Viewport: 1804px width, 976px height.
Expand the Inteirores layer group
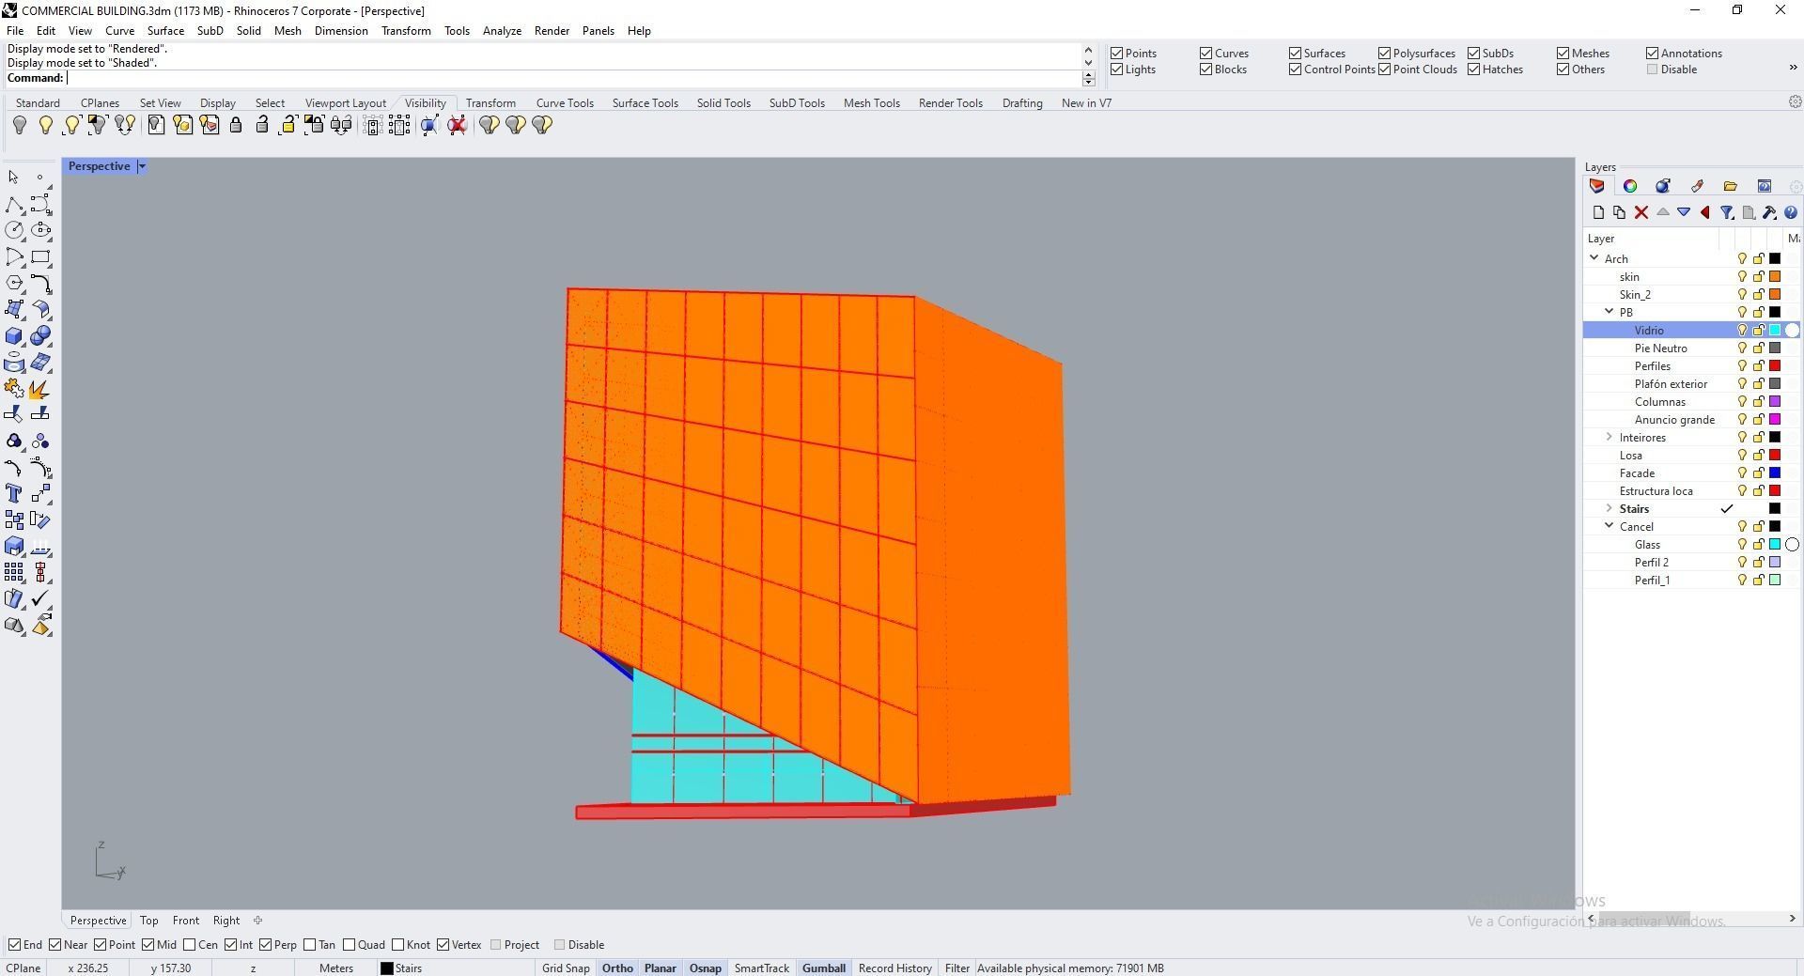pyautogui.click(x=1610, y=437)
